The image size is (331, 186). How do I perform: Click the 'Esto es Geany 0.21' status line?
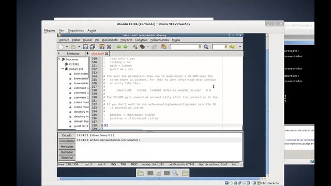[96, 135]
